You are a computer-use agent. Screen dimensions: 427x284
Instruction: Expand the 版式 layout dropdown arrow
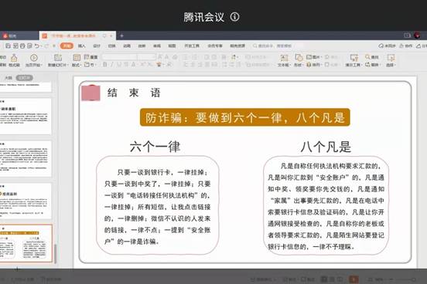click(80, 65)
